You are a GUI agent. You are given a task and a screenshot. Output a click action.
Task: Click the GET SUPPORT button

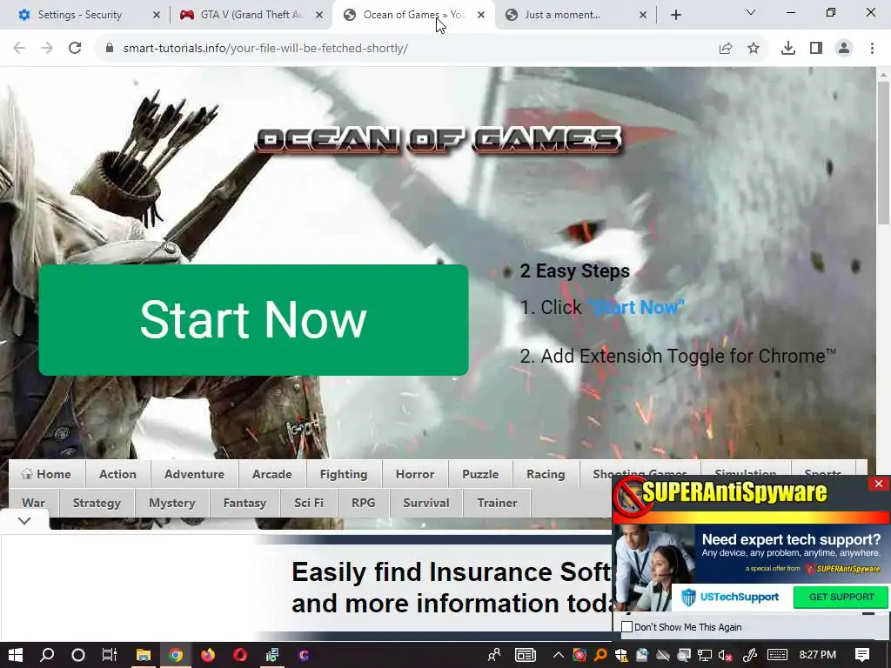click(841, 597)
